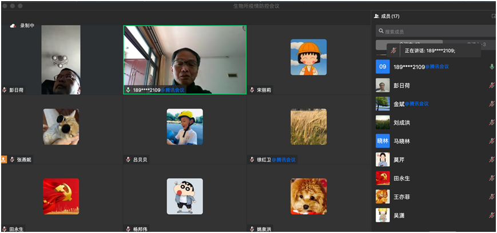Click the orange host icon beside 张燕妮
497x233 pixels.
(4, 160)
